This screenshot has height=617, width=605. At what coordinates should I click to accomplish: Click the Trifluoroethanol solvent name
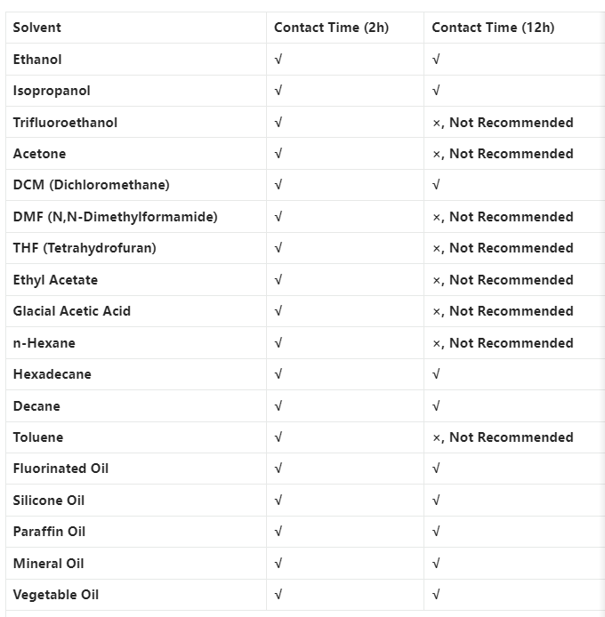pos(65,123)
